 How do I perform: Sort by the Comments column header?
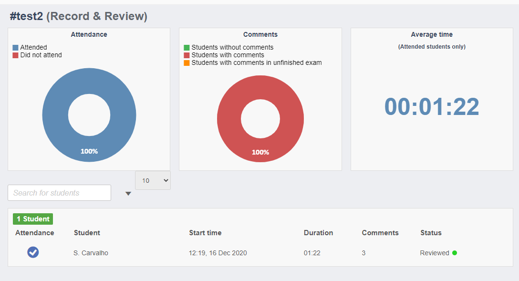click(x=380, y=233)
